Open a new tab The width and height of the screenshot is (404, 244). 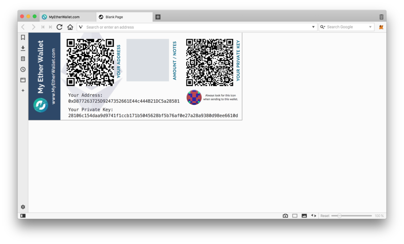[158, 17]
